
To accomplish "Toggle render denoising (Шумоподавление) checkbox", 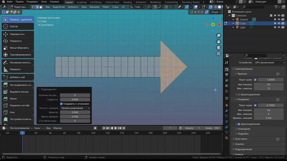I will click(239, 124).
